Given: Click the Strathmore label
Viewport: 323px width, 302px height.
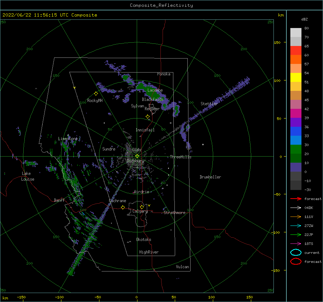Looking at the screenshot, I should [174, 213].
